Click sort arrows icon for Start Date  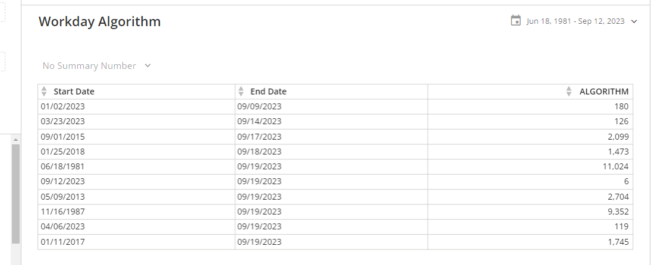click(44, 92)
